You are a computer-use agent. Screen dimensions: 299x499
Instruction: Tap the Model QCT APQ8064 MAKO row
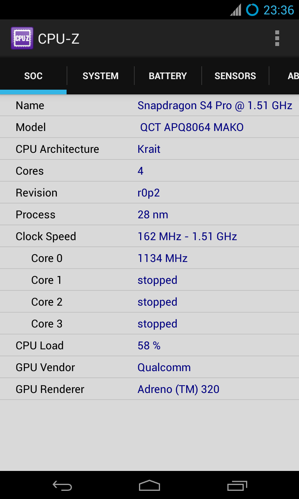(149, 127)
